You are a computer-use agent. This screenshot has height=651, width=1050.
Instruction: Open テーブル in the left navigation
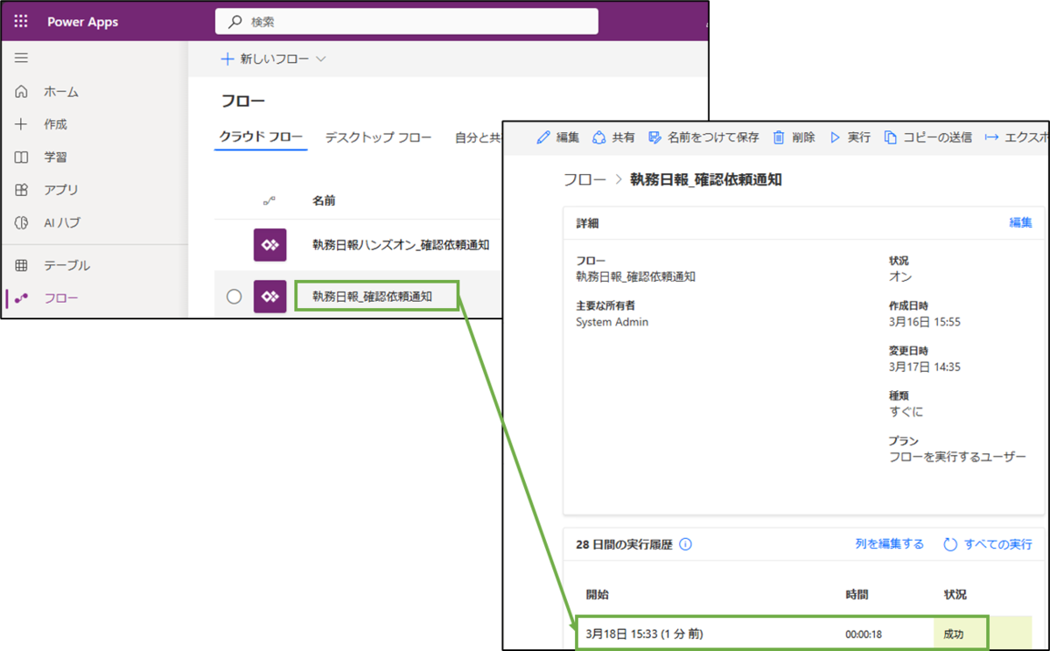67,265
